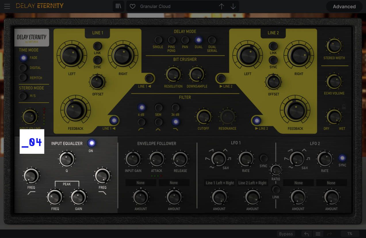Click the Granular Cloud preset name
The width and height of the screenshot is (366, 238).
click(x=155, y=6)
